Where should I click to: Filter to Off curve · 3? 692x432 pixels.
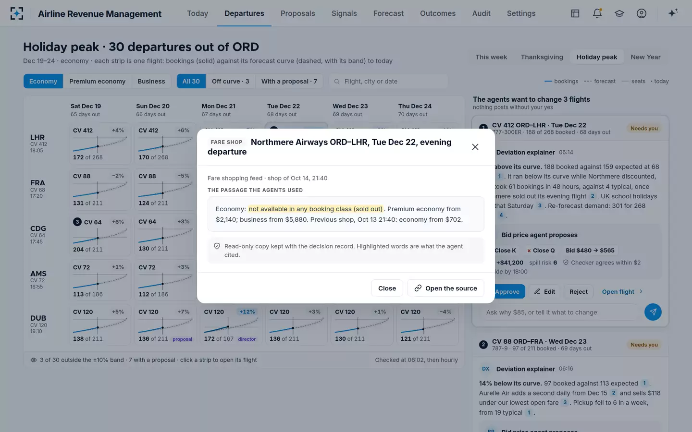pos(231,81)
